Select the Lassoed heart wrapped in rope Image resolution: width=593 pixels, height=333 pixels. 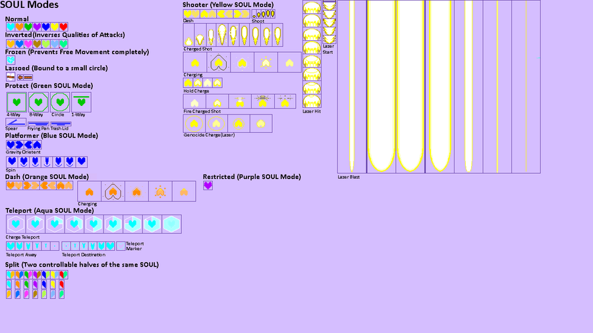[x=11, y=77]
